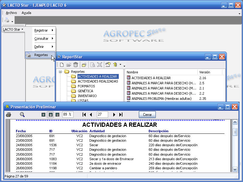The width and height of the screenshot is (243, 182).
Task: Click the new folder with sparkle icon
Action: pyautogui.click(x=84, y=65)
